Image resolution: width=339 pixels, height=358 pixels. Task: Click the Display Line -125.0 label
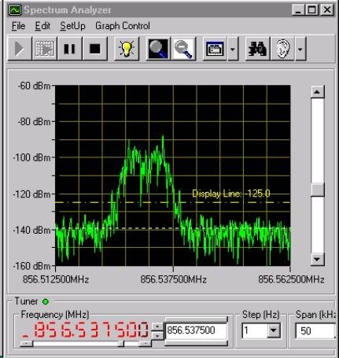[x=231, y=194]
